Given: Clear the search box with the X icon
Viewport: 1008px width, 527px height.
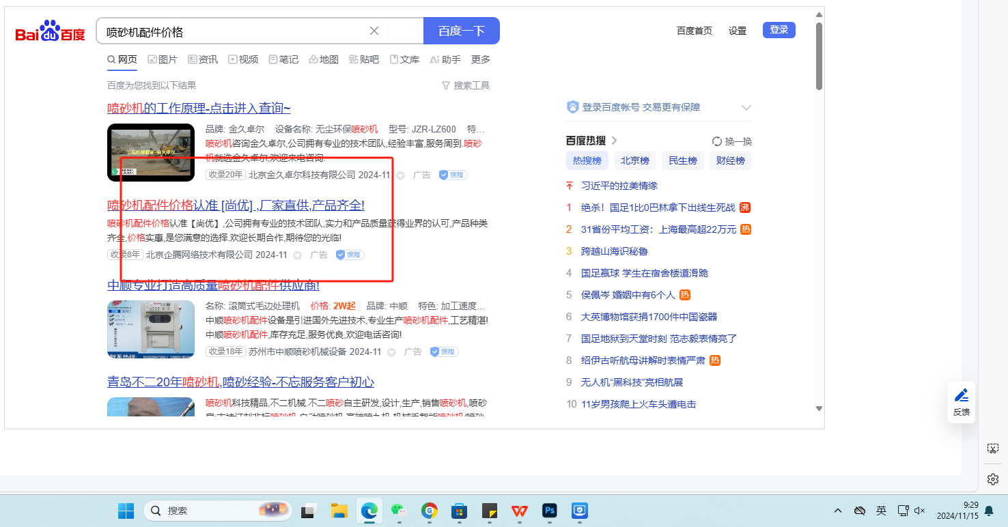Looking at the screenshot, I should point(374,31).
